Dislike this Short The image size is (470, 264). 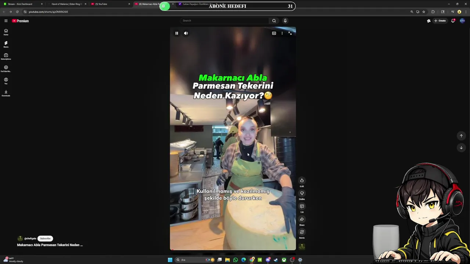pos(302,193)
